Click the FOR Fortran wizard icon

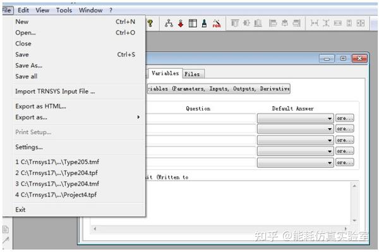point(217,23)
